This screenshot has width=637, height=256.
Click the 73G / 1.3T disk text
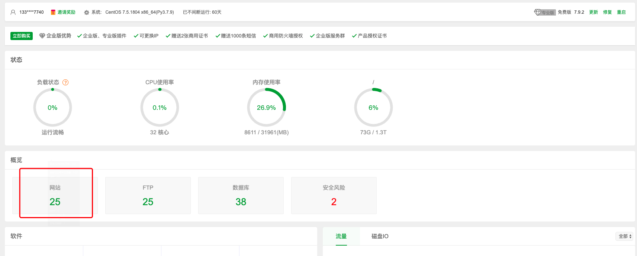pyautogui.click(x=373, y=132)
